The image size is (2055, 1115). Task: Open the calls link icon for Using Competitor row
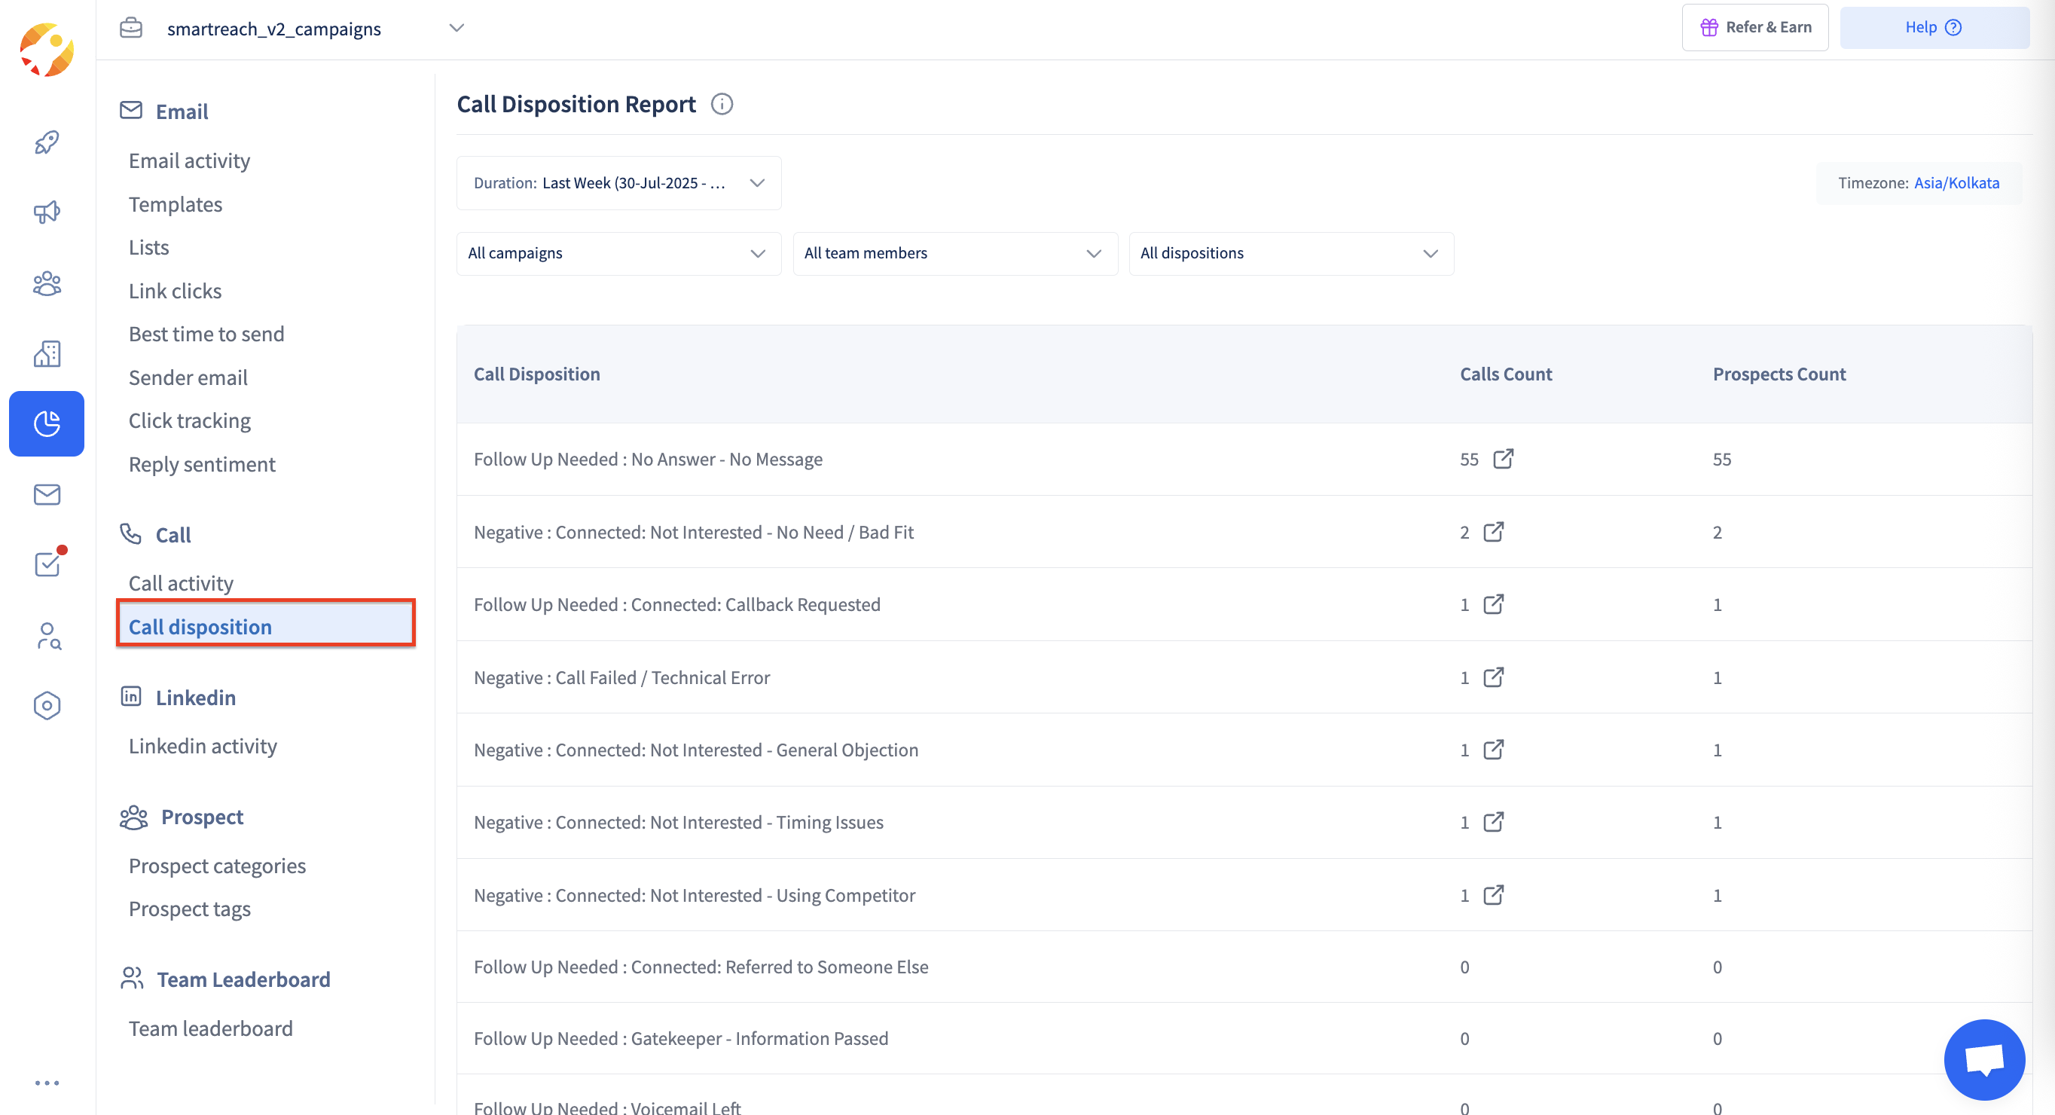pyautogui.click(x=1493, y=894)
